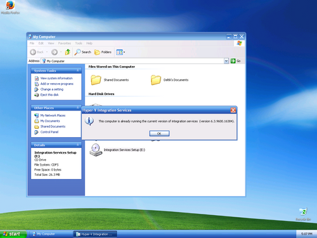Collapse the Other Places panel
Image resolution: width=317 pixels, height=238 pixels.
coord(78,108)
